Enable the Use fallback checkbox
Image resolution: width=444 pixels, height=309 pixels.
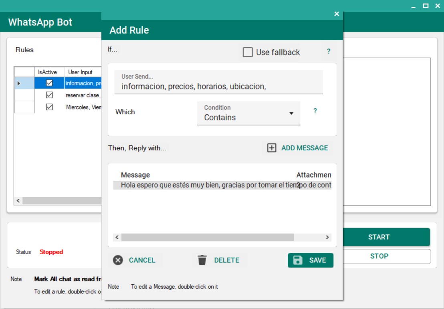click(x=248, y=52)
